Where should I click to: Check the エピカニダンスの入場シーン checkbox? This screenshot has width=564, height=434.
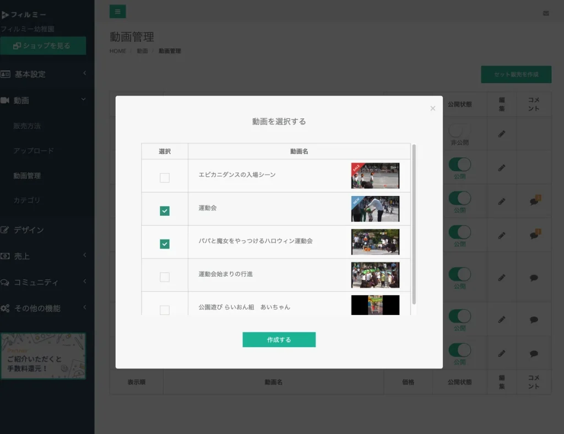click(165, 178)
